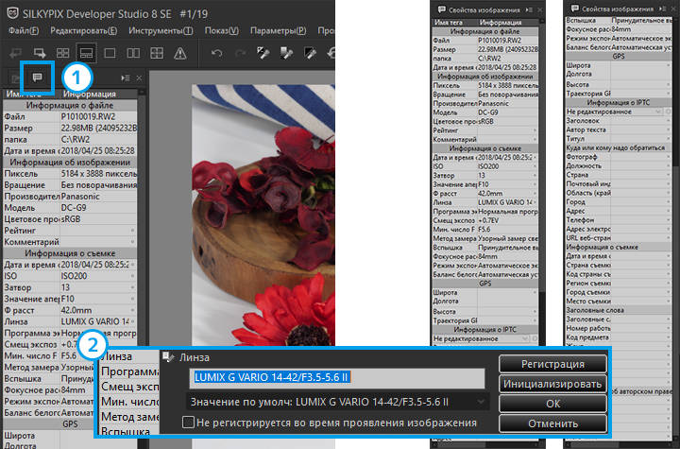Undo the last edit

(x=217, y=54)
